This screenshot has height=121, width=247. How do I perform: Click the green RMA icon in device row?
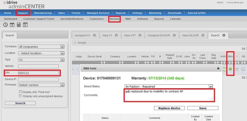point(230,69)
